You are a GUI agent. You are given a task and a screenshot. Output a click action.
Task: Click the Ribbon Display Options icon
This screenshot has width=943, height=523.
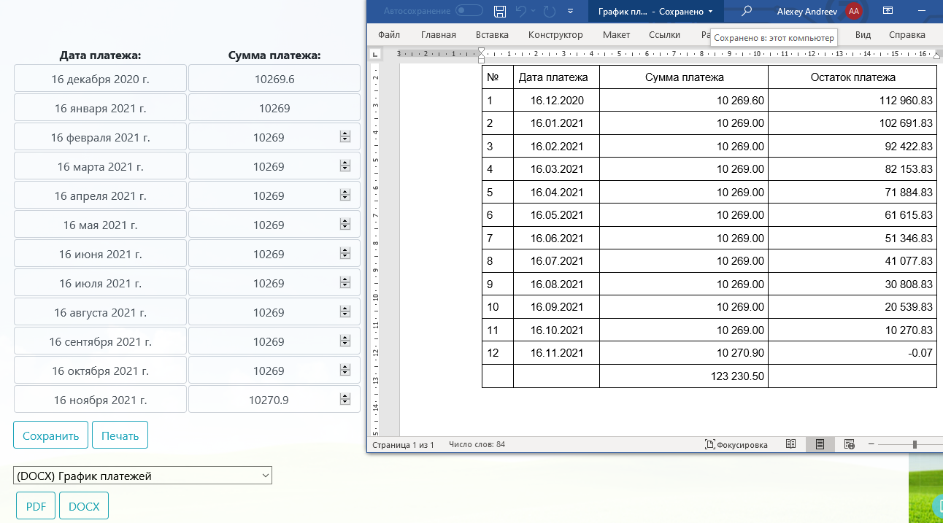(888, 11)
